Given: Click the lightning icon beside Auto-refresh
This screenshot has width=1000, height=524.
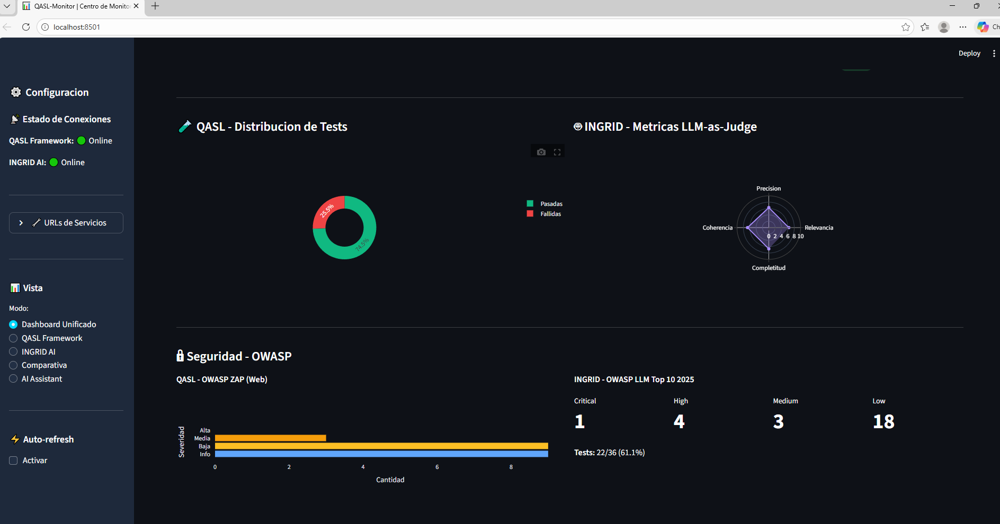Looking at the screenshot, I should [x=15, y=439].
